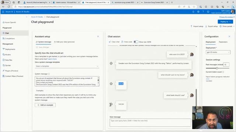Open a new browser tab

coord(172,3)
